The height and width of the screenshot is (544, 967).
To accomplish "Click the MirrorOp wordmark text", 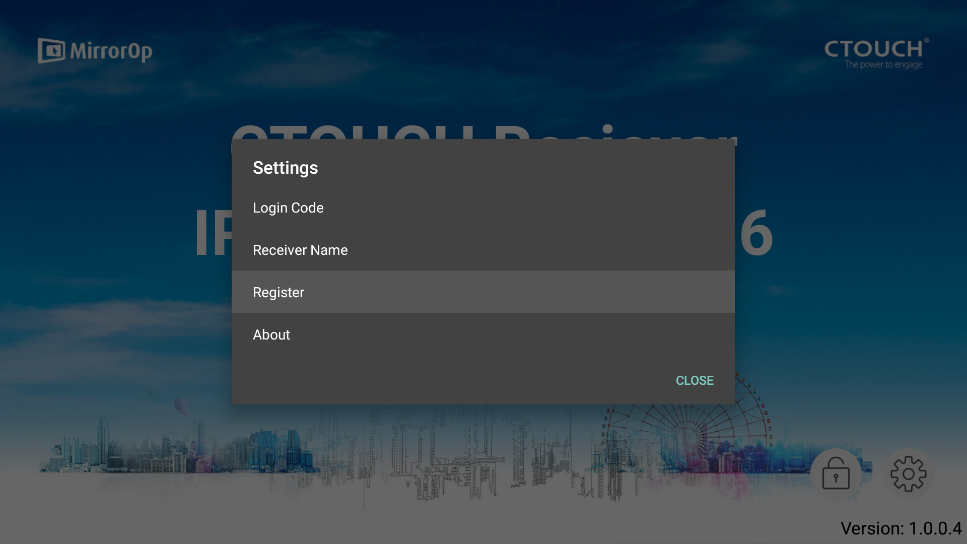I will tap(111, 51).
